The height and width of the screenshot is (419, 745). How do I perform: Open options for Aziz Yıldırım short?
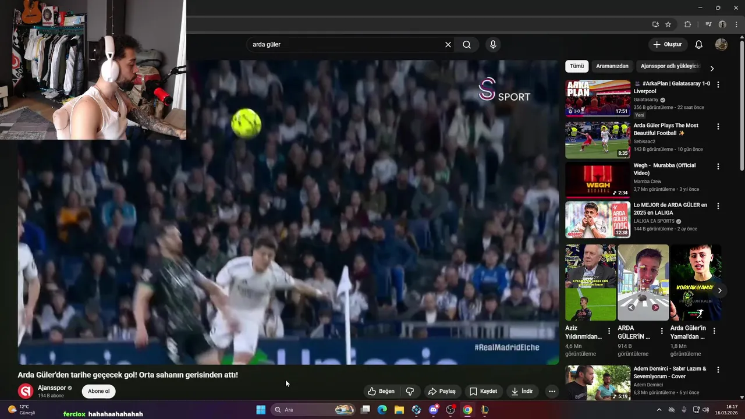(609, 331)
